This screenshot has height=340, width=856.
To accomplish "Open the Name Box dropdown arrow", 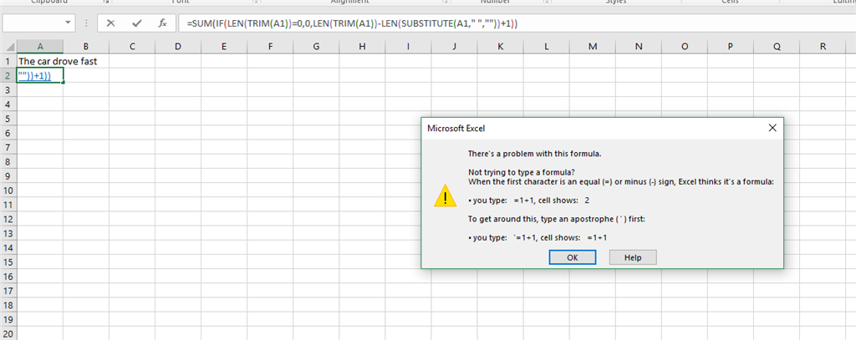I will 68,23.
